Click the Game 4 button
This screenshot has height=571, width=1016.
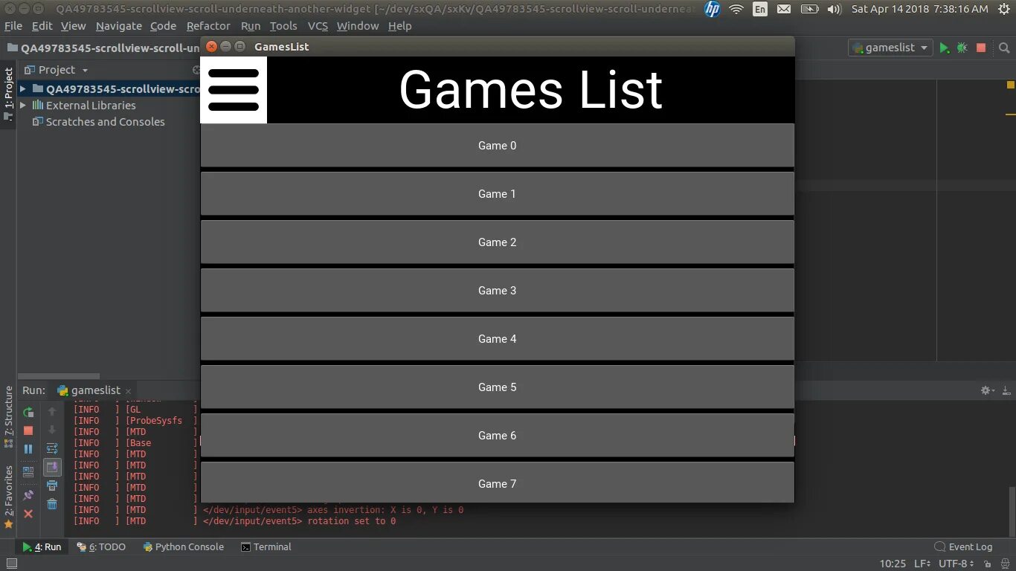497,339
